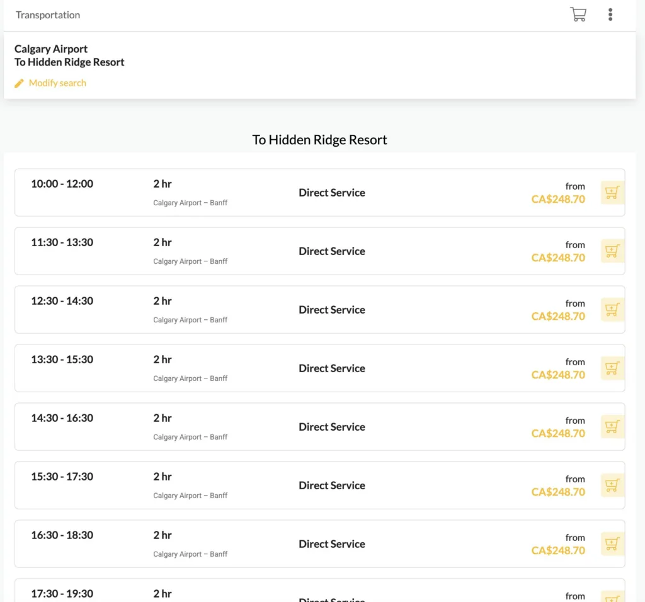Add the 14:30 - 16:30 trip to cart
The height and width of the screenshot is (602, 645).
[x=612, y=426]
